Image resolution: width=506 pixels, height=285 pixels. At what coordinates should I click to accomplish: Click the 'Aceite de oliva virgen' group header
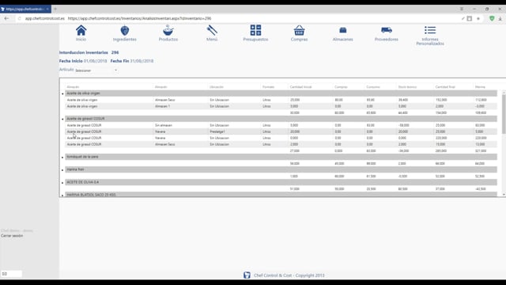pos(281,93)
